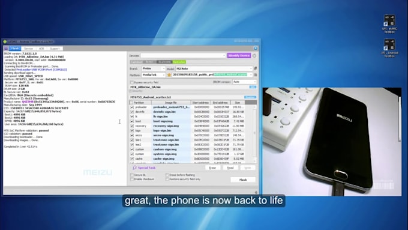Click the Special Task link
408x230 pixels.
pyautogui.click(x=147, y=168)
